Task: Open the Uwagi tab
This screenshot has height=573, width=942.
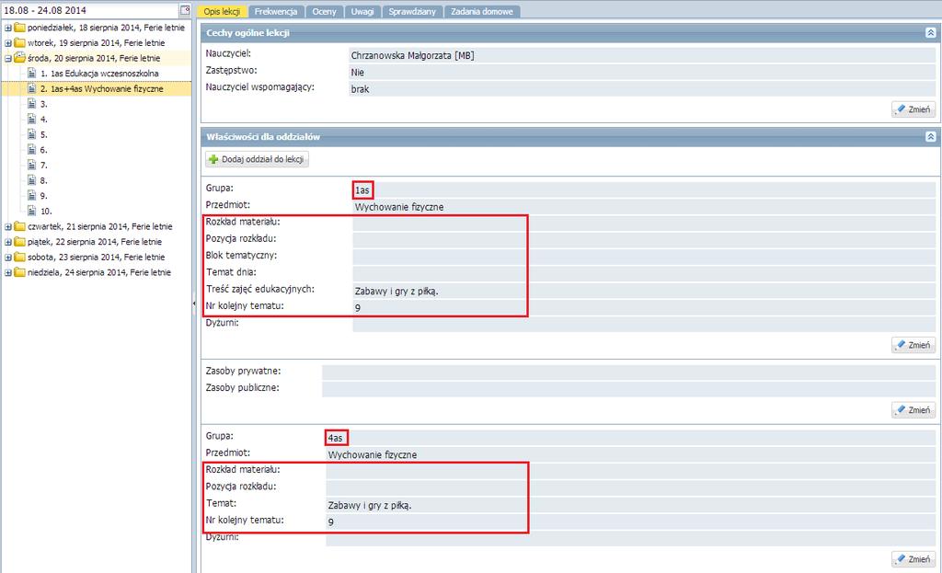Action: click(362, 11)
